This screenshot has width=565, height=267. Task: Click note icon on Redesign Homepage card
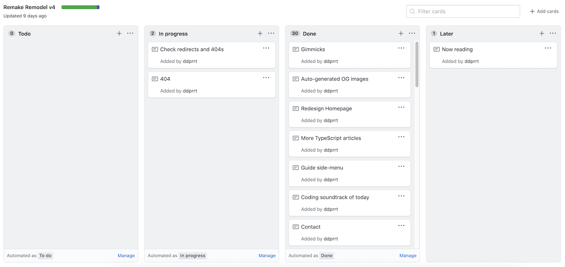coord(296,109)
